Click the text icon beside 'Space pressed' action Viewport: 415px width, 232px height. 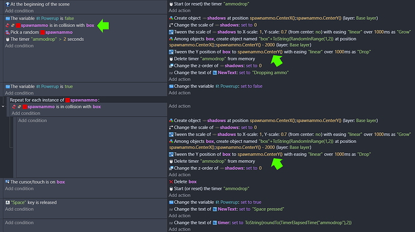[171, 209]
